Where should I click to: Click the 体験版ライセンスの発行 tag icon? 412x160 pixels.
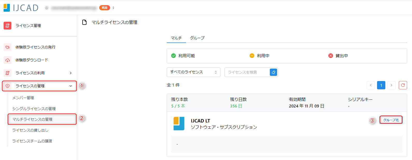[8, 47]
